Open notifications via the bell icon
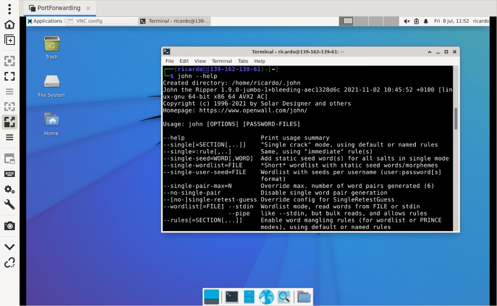Image resolution: width=497 pixels, height=306 pixels. 426,21
